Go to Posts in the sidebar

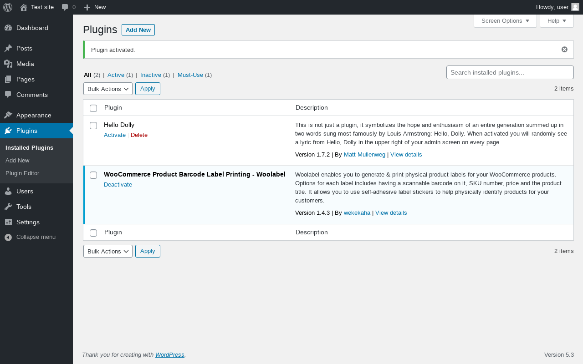click(x=36, y=48)
